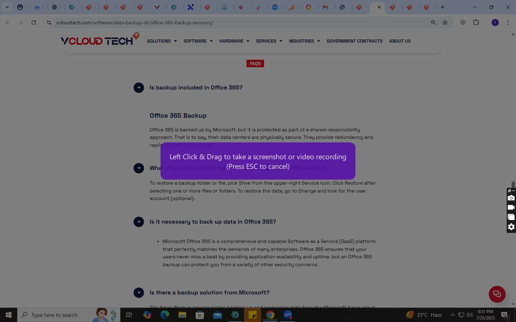Open the Chrome profile avatar
Viewport: 516px width, 322px height.
[495, 23]
